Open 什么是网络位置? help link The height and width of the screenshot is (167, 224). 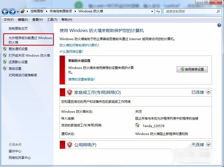tap(71, 51)
